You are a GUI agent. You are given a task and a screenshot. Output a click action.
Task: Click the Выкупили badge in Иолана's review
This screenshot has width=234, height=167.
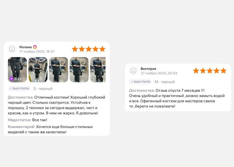[19, 88]
